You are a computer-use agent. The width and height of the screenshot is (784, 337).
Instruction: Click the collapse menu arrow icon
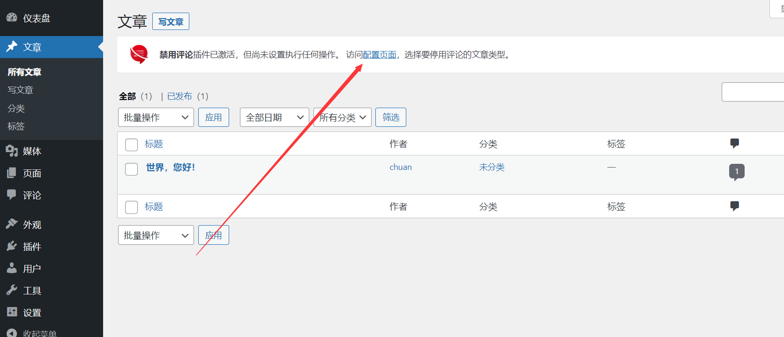tap(12, 333)
